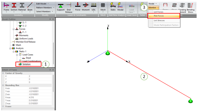Add a new Static analysis

coord(113,7)
